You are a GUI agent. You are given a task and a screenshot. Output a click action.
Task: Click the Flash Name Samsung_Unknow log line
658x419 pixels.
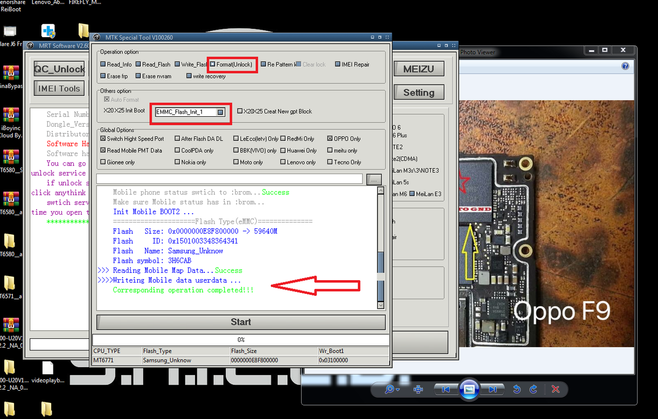pos(168,251)
